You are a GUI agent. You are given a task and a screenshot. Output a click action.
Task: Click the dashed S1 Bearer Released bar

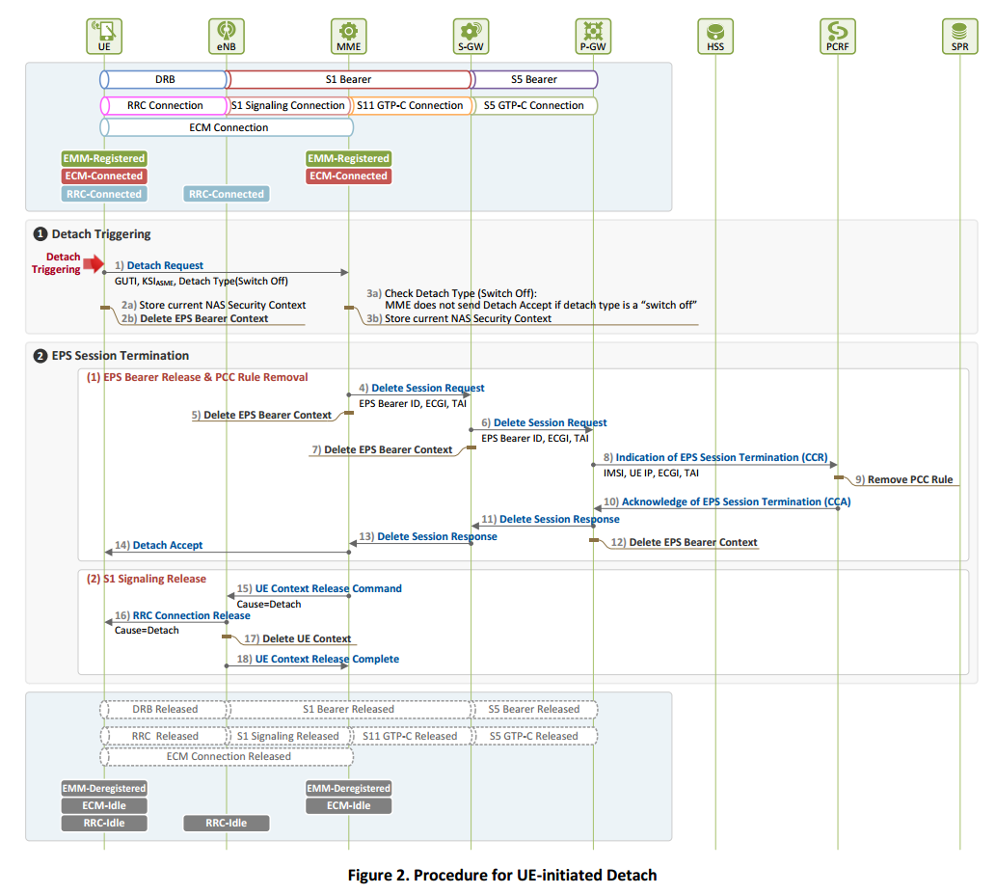349,709
